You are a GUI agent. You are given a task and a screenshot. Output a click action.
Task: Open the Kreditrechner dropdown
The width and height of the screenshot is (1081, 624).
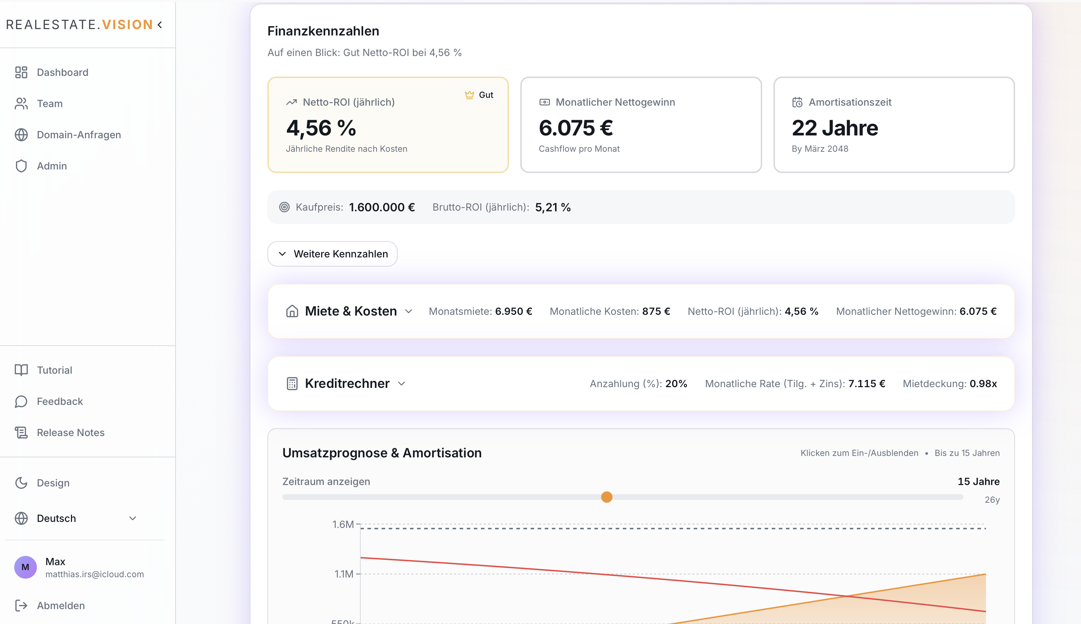click(402, 384)
